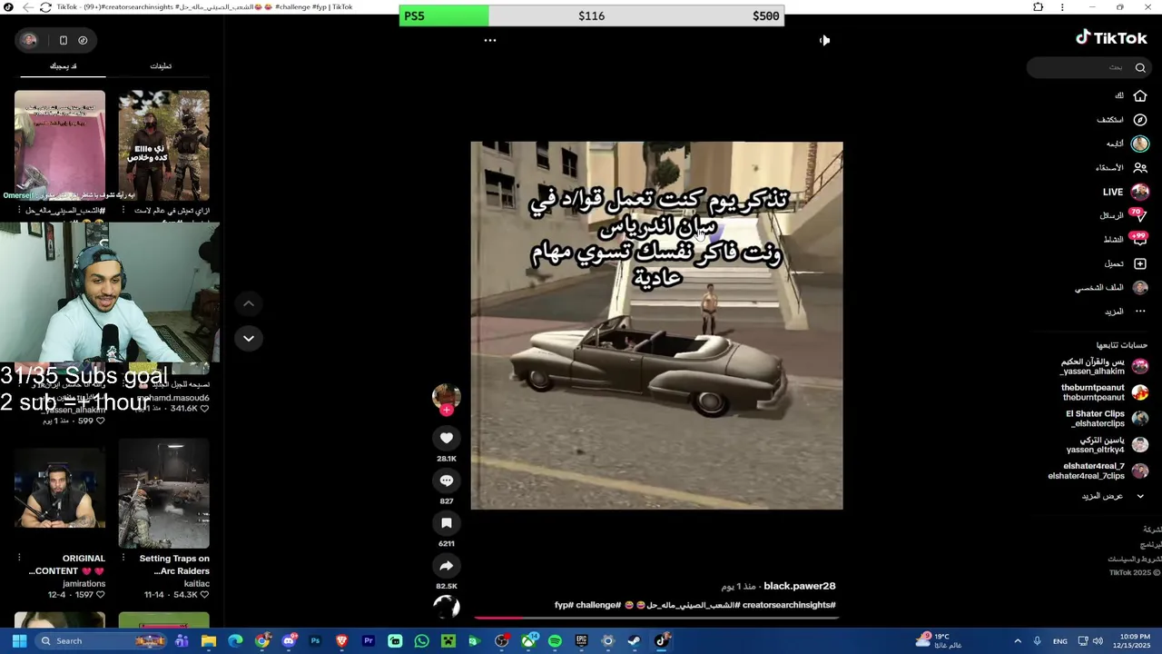The width and height of the screenshot is (1162, 654).
Task: Click creator name black.pawer28
Action: [x=799, y=586]
